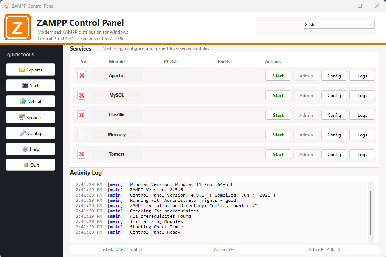
Task: Click the "Starting Check-Timer" log line
Action: coord(157,227)
